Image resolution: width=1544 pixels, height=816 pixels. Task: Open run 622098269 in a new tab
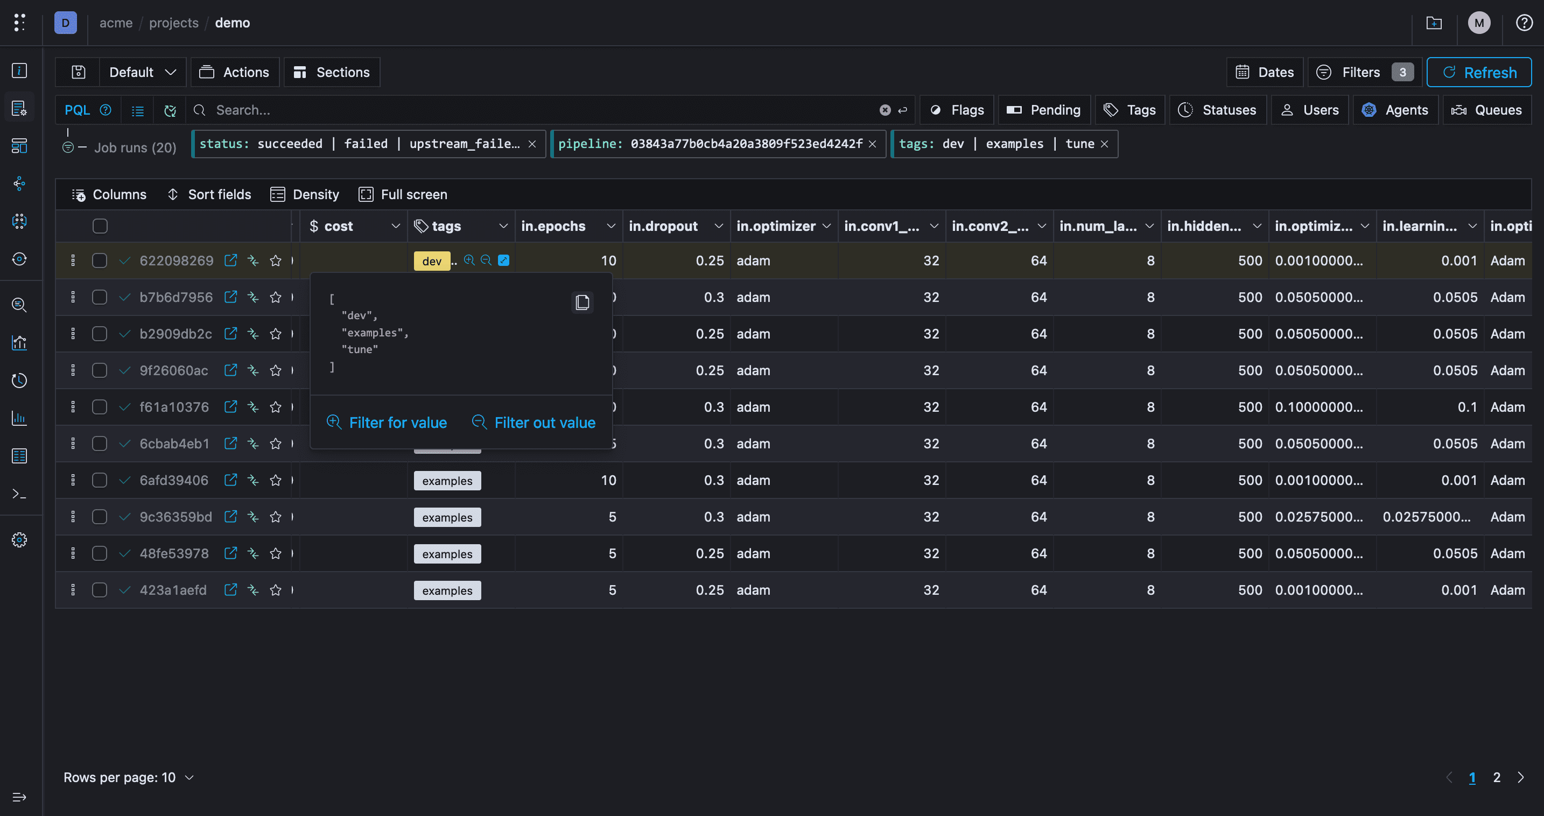[231, 261]
